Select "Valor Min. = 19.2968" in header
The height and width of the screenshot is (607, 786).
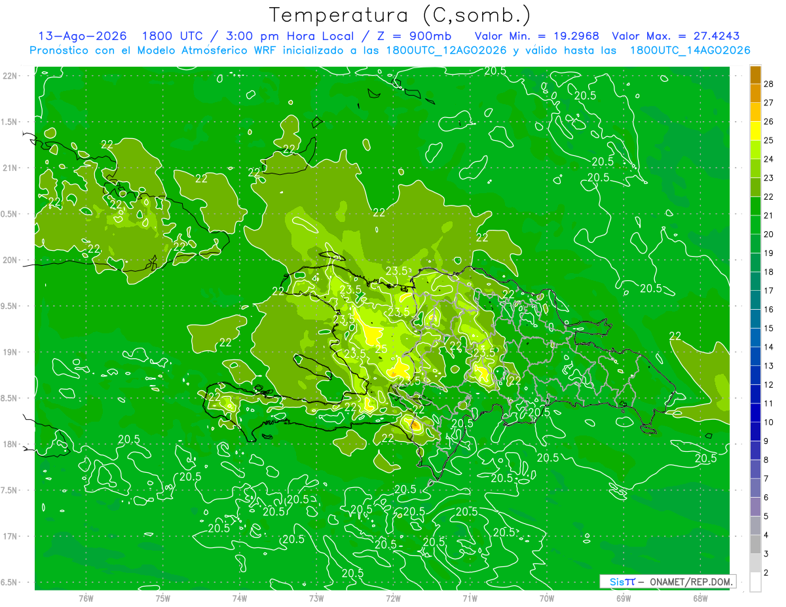pyautogui.click(x=537, y=36)
